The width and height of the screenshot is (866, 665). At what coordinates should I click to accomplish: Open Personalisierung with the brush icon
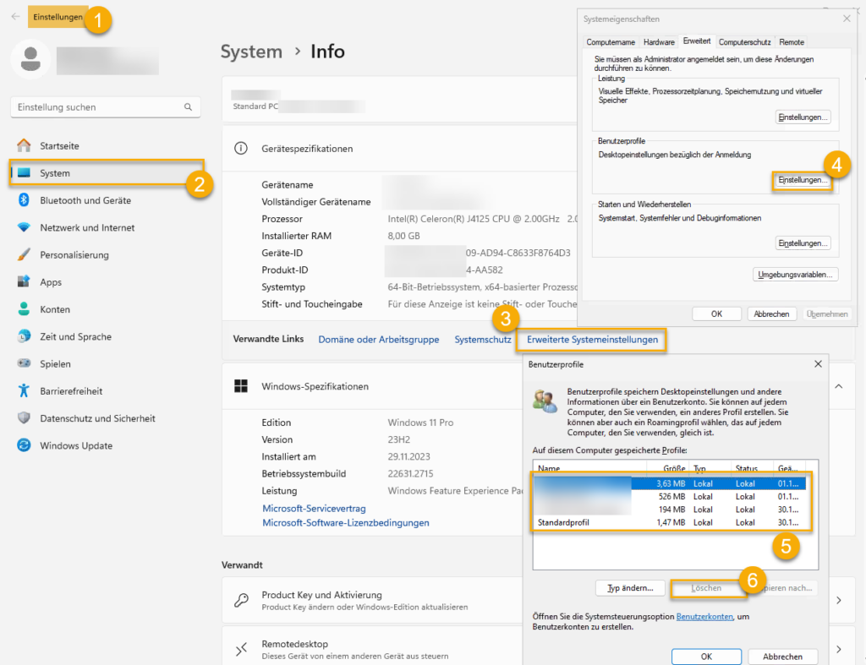[x=24, y=255]
